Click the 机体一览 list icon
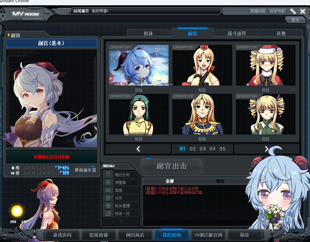 tap(108, 213)
